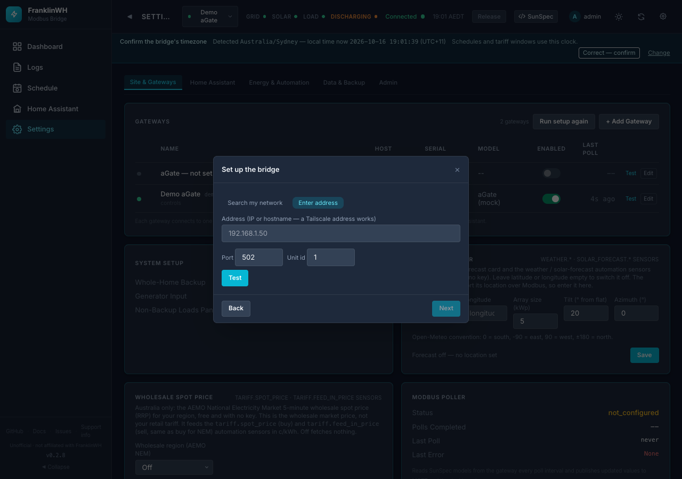
Task: Confirm timezone with Correct — confirm button
Action: 609,53
